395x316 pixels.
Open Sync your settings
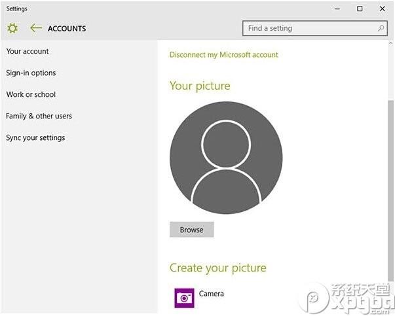[x=35, y=138]
